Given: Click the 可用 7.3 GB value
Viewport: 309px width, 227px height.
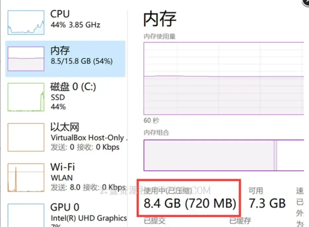Looking at the screenshot, I should click(x=267, y=203).
